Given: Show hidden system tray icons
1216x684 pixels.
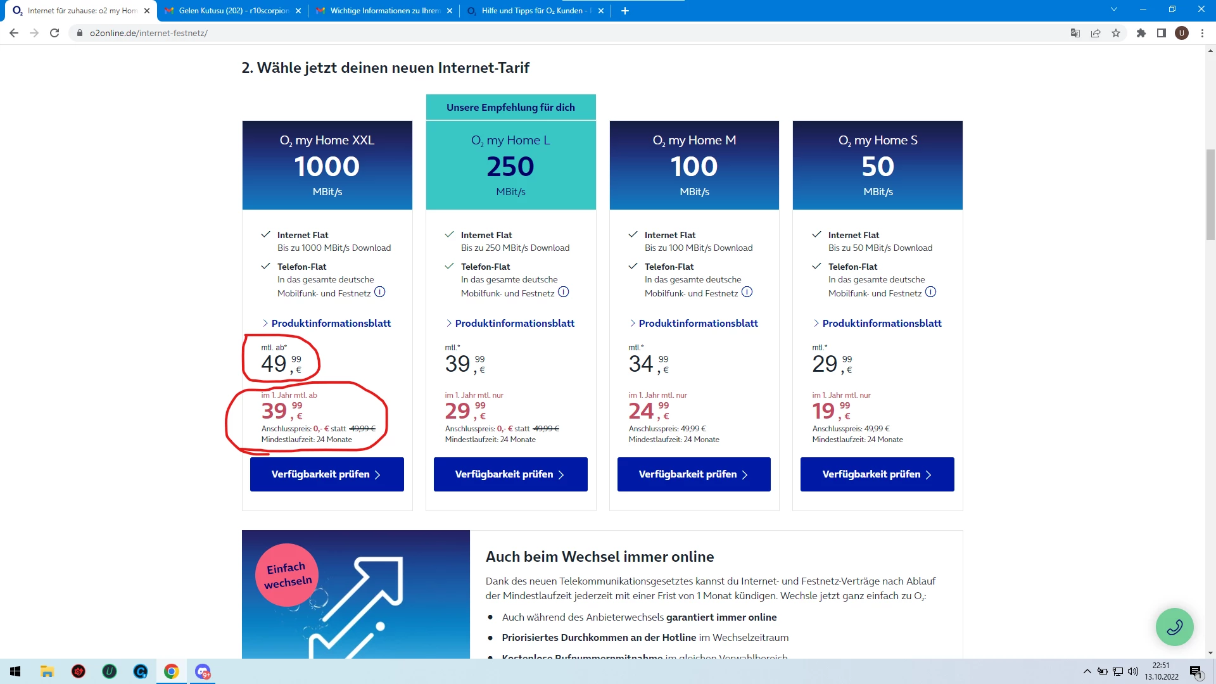Looking at the screenshot, I should (x=1087, y=671).
